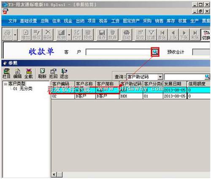Viewport: 211px width, 179px height.
Task: Click the 刷新 refresh icon
Action: [42, 74]
